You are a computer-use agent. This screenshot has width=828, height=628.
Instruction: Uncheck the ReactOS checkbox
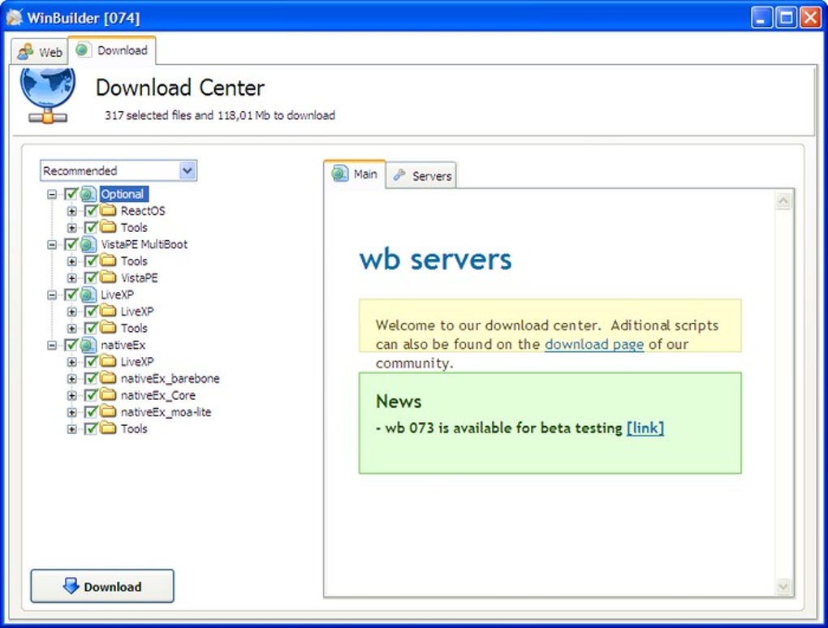coord(91,211)
